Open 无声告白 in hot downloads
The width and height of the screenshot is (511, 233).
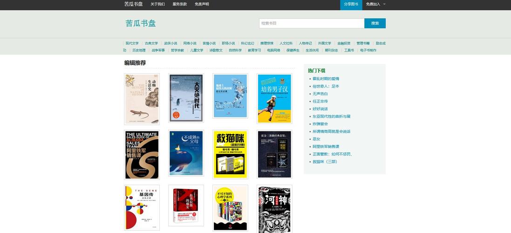(x=320, y=94)
